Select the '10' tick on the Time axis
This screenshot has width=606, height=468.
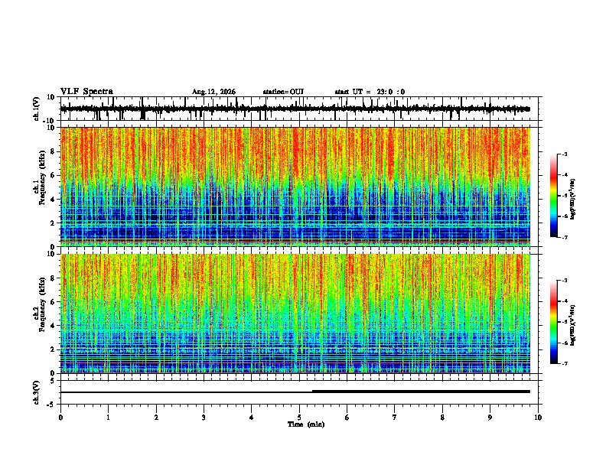pyautogui.click(x=538, y=418)
